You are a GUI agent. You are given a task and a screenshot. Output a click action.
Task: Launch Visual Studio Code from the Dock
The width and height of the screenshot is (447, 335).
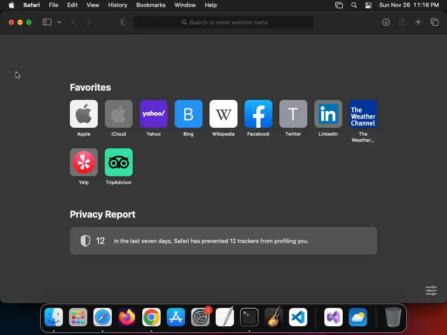(x=298, y=317)
